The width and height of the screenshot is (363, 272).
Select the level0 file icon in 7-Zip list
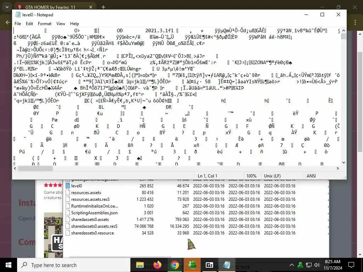[68, 186]
